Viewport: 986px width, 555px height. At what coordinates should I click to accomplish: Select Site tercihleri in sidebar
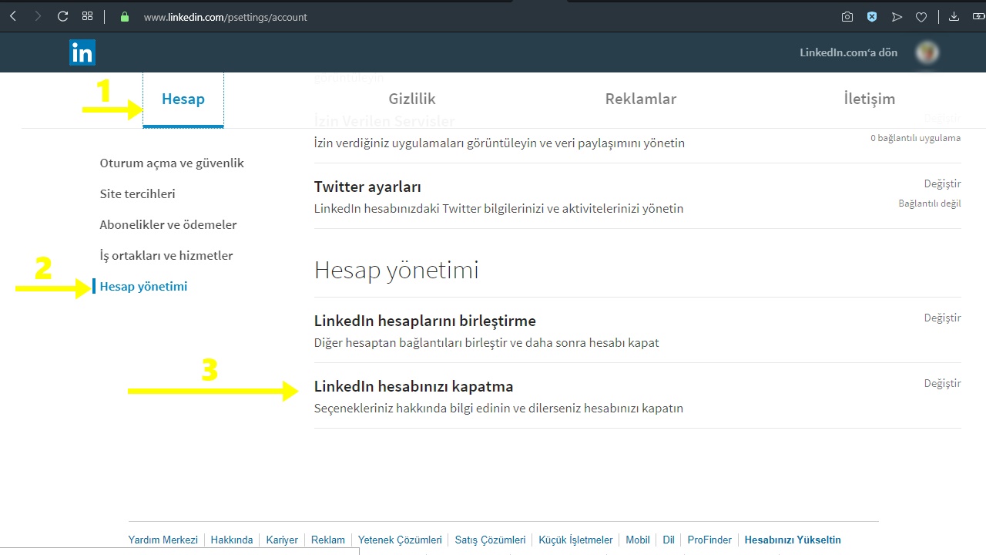click(137, 193)
